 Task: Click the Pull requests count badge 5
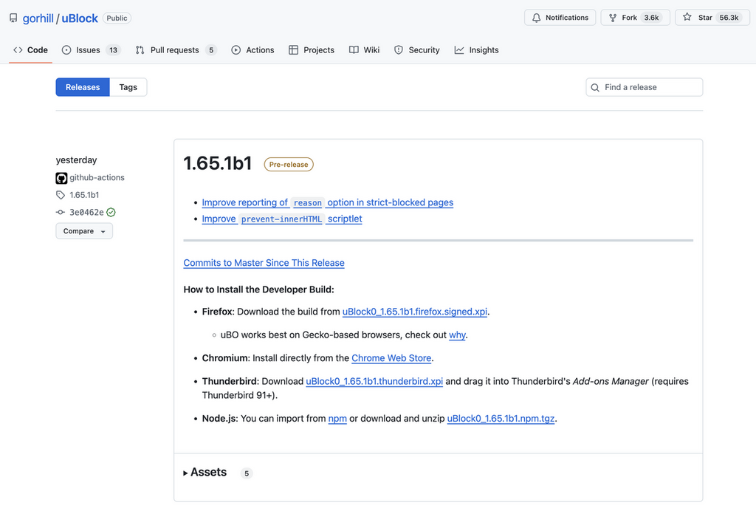pyautogui.click(x=210, y=50)
